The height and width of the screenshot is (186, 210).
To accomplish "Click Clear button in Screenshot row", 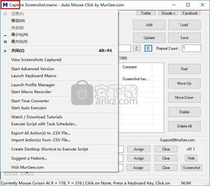I will click(166, 168).
